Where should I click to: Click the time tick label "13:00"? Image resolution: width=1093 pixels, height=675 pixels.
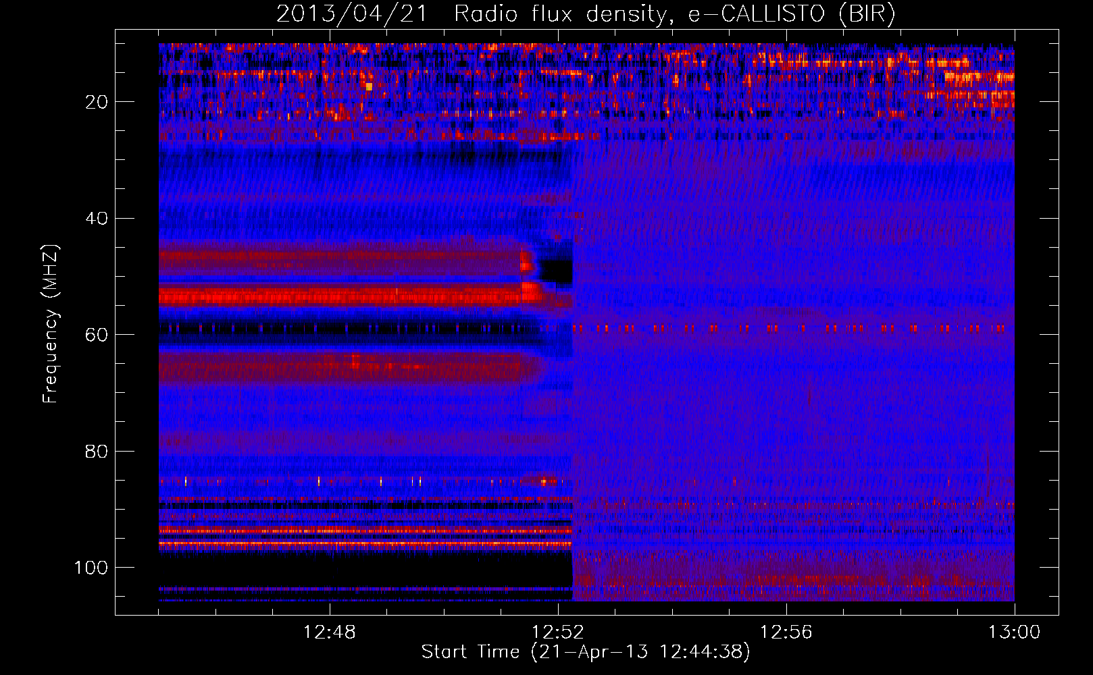pyautogui.click(x=1014, y=632)
